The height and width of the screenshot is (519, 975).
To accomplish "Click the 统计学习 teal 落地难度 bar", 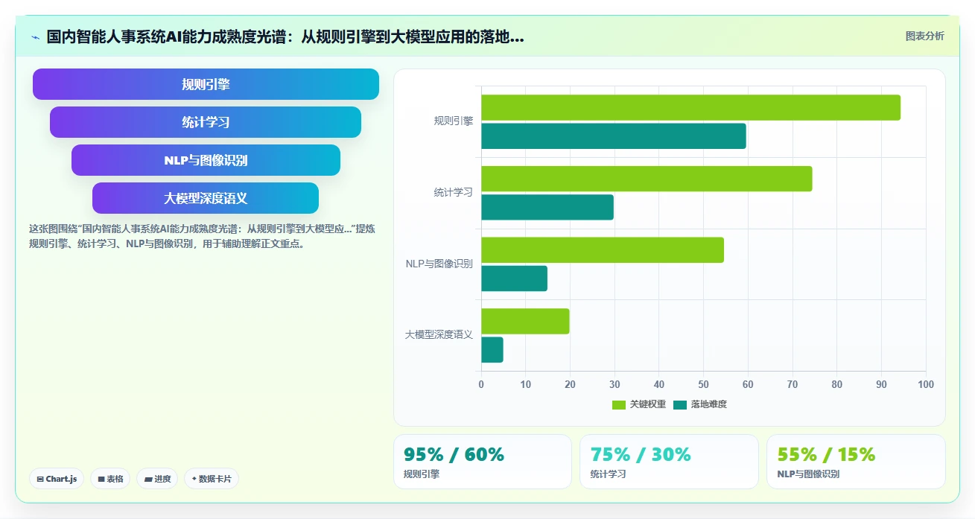I will coord(547,207).
